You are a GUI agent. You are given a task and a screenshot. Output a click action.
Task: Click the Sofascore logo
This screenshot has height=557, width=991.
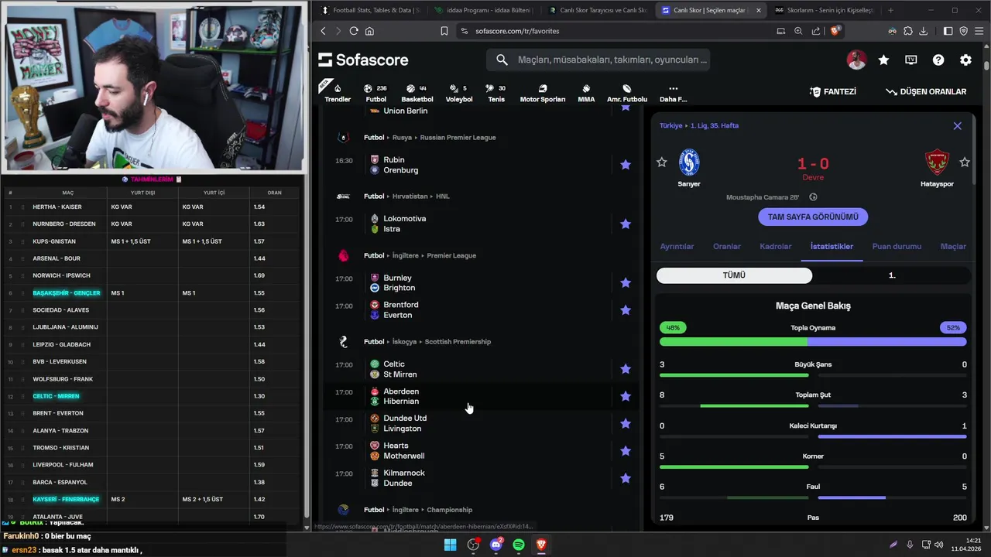(x=363, y=60)
